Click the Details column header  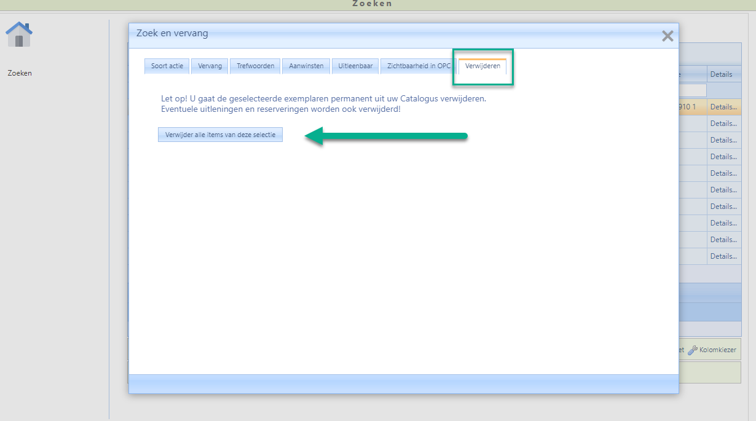(722, 74)
